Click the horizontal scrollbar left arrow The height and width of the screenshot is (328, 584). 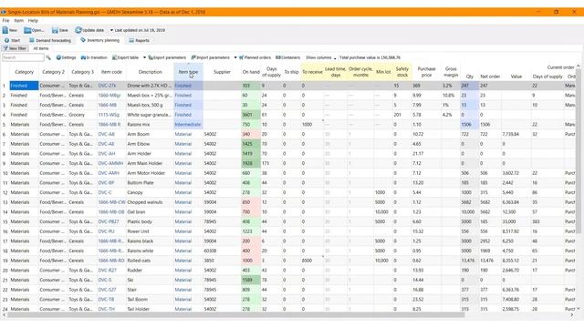tap(4, 315)
